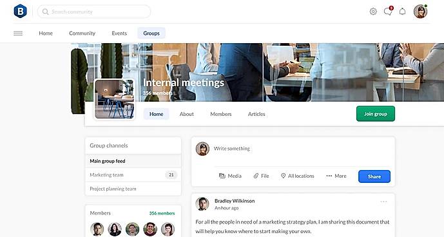444x237 pixels.
Task: Click the search magnifier icon
Action: 45,12
